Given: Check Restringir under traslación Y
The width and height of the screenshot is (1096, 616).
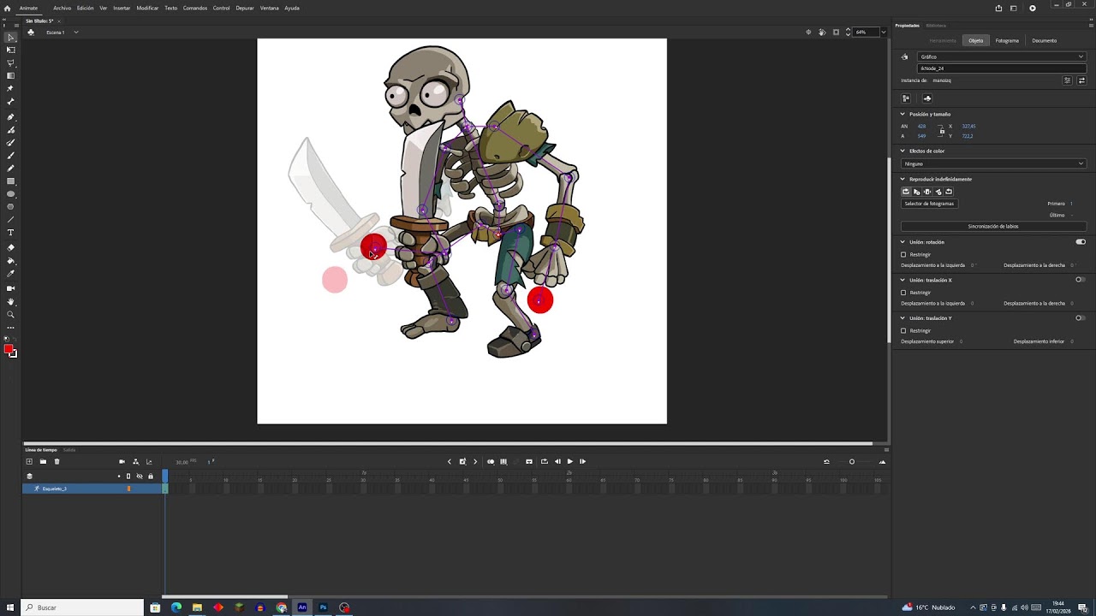Looking at the screenshot, I should pyautogui.click(x=903, y=331).
